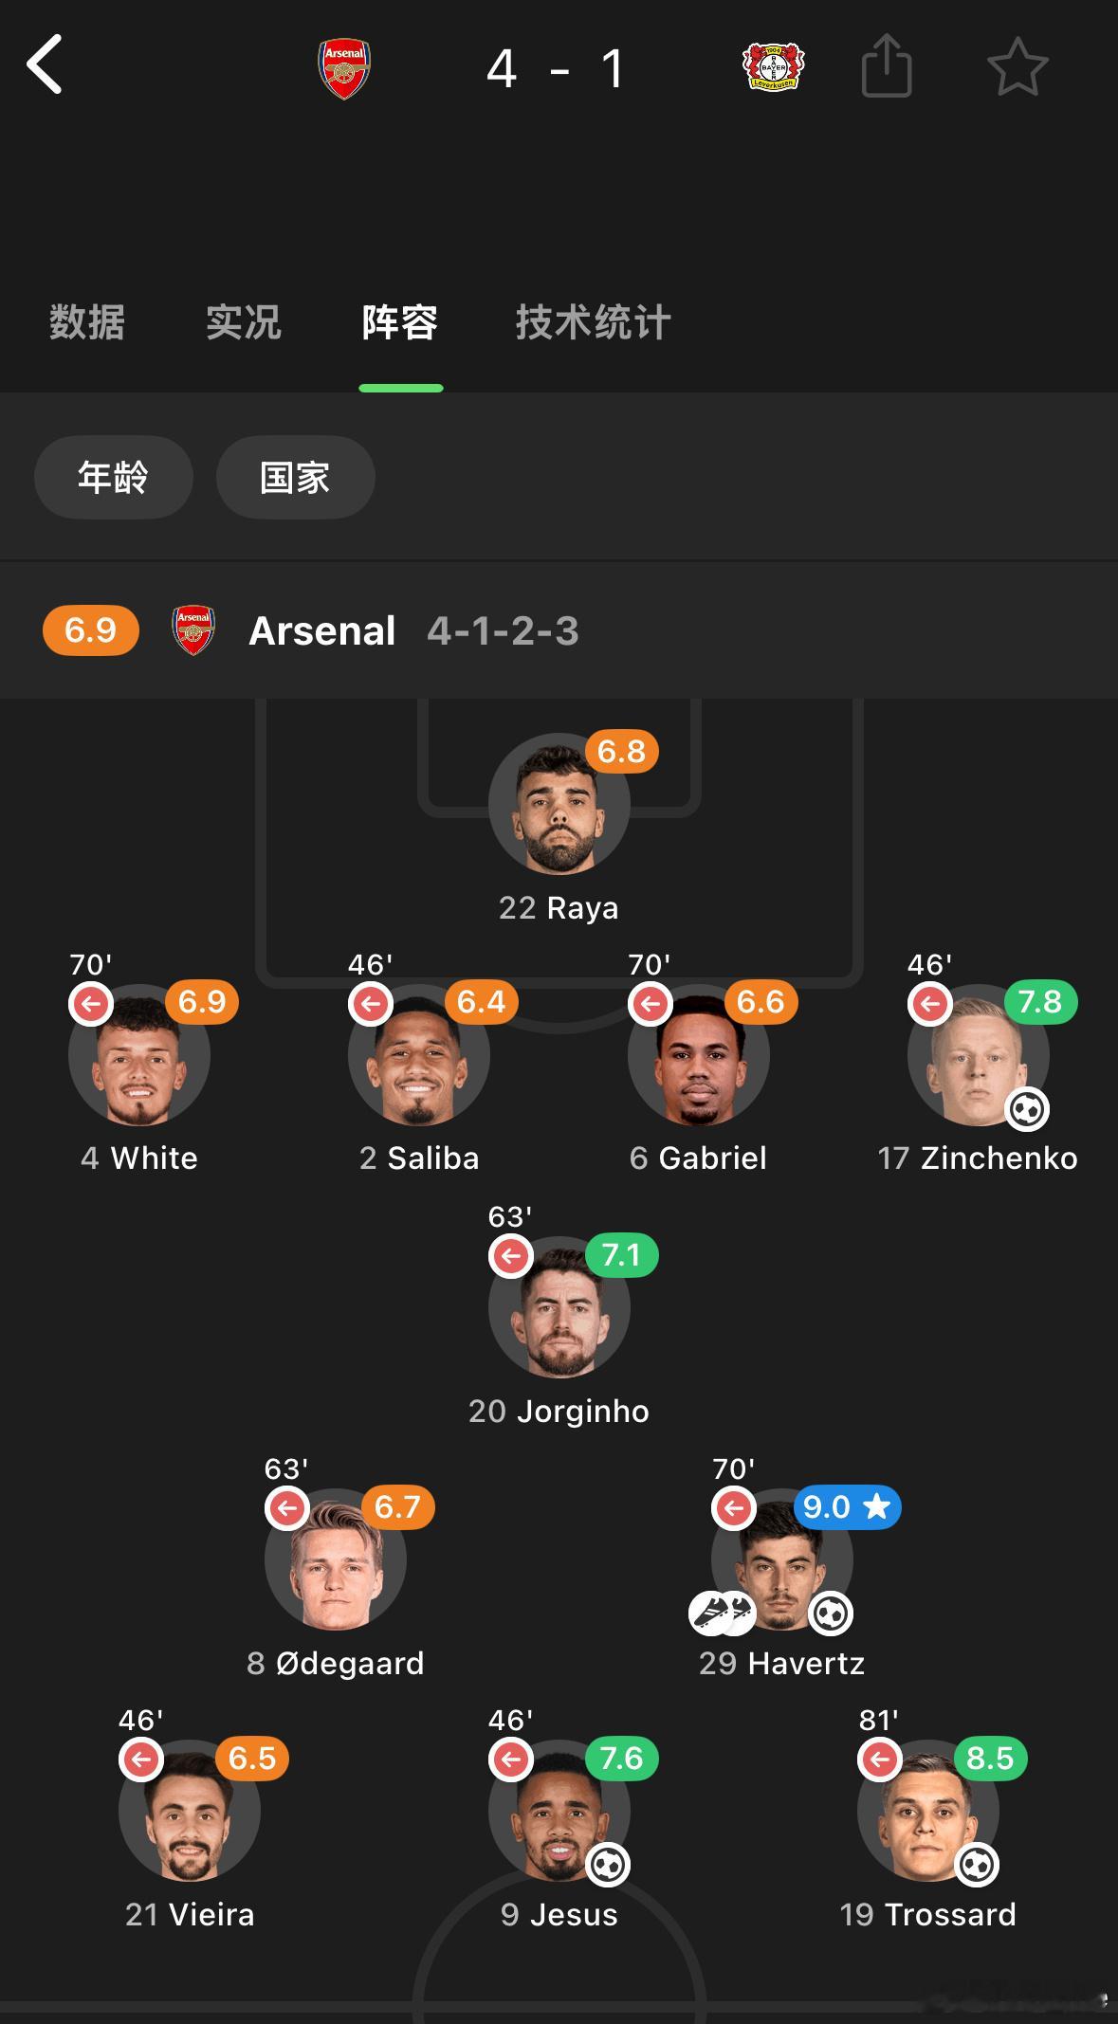Viewport: 1118px width, 2024px height.
Task: Tap Jorginho's 7.1 rating badge
Action: pyautogui.click(x=622, y=1255)
